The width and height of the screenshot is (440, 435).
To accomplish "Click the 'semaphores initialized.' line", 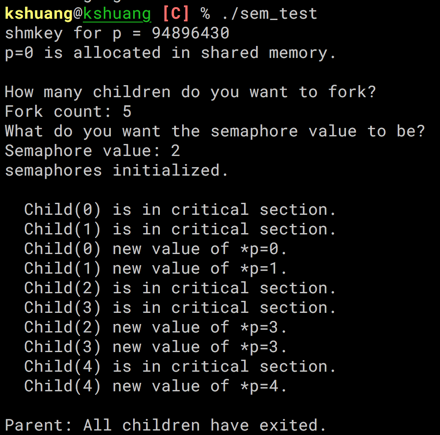I will (117, 171).
